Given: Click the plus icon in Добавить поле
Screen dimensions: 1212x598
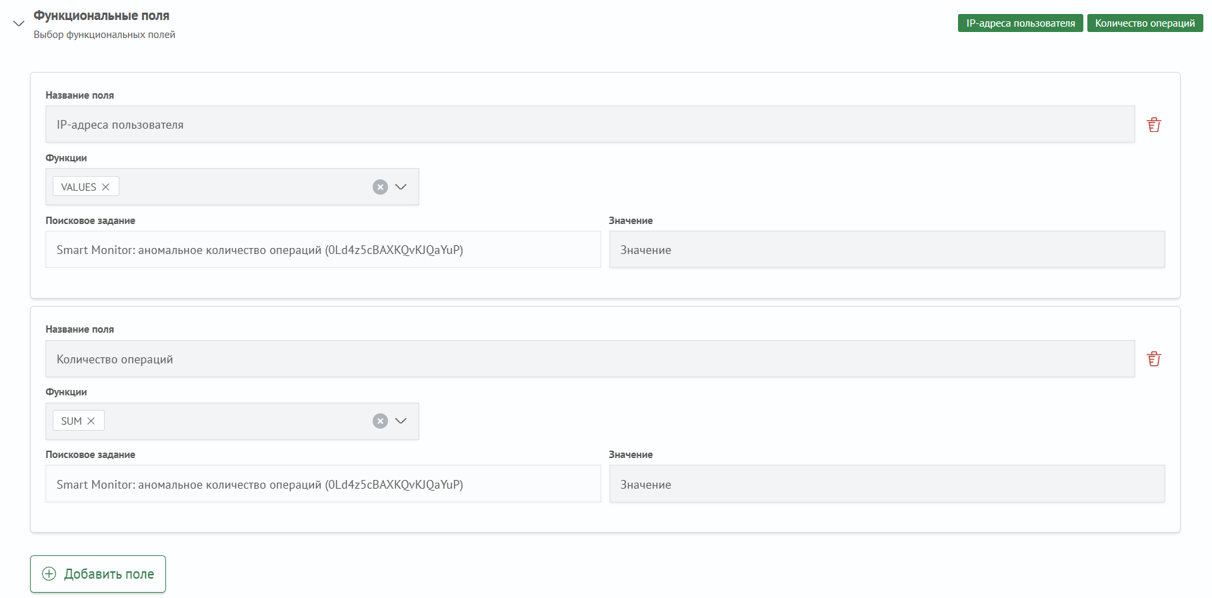Looking at the screenshot, I should [x=49, y=574].
